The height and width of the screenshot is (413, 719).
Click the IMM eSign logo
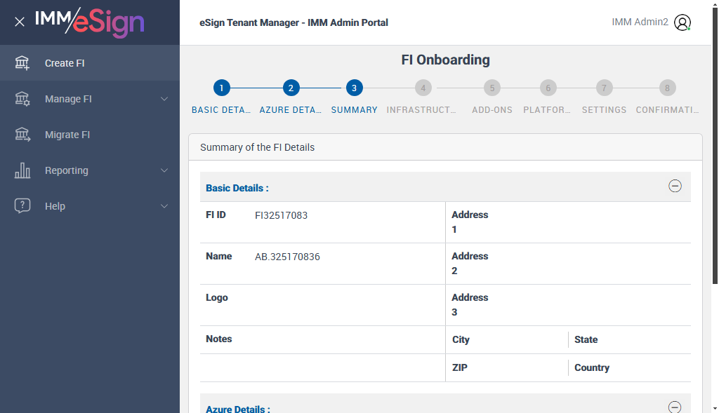(89, 22)
